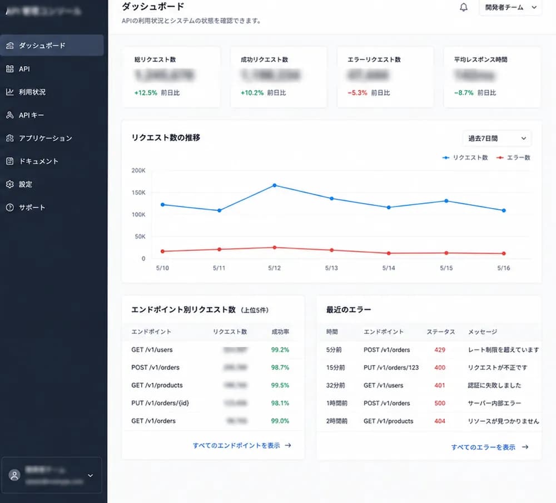Viewport: 556px width, 503px height.
Task: Open the 利用状況 chart icon
Action: tap(10, 92)
